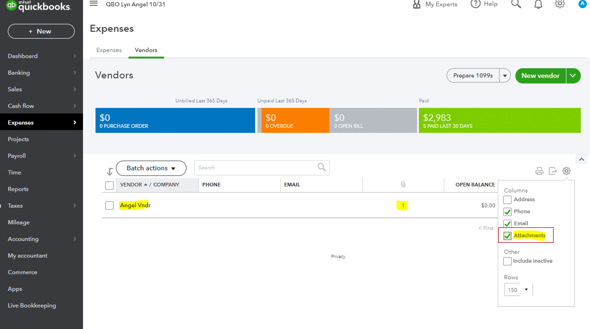Open the top-bar settings gear icon
The image size is (590, 329).
pos(560,4)
